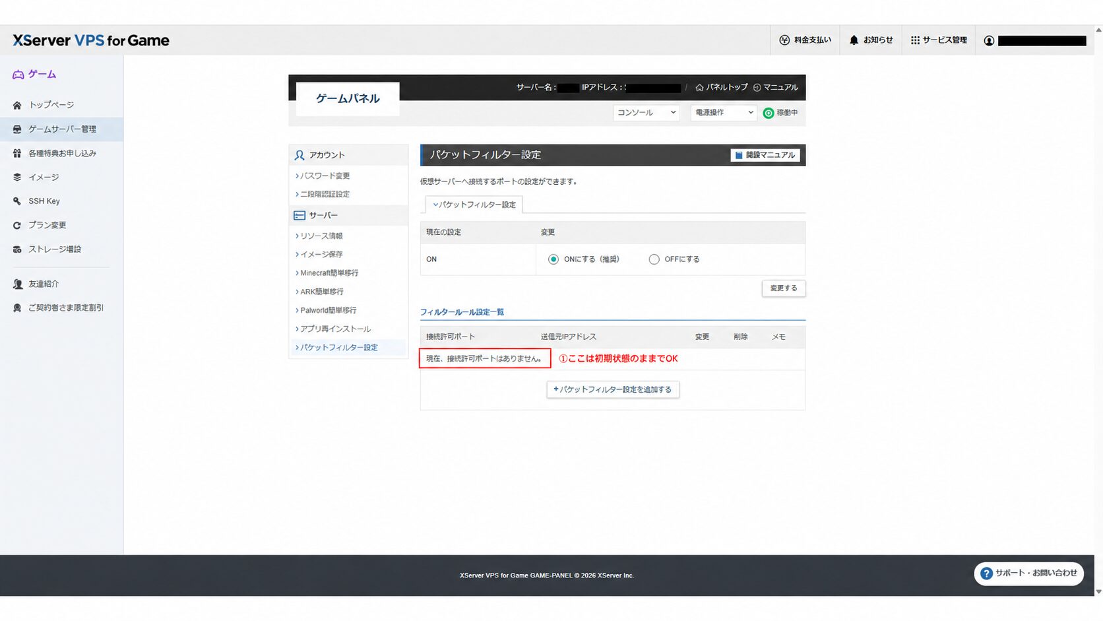Open サポート・お問い合わせ chat button

pos(1029,573)
